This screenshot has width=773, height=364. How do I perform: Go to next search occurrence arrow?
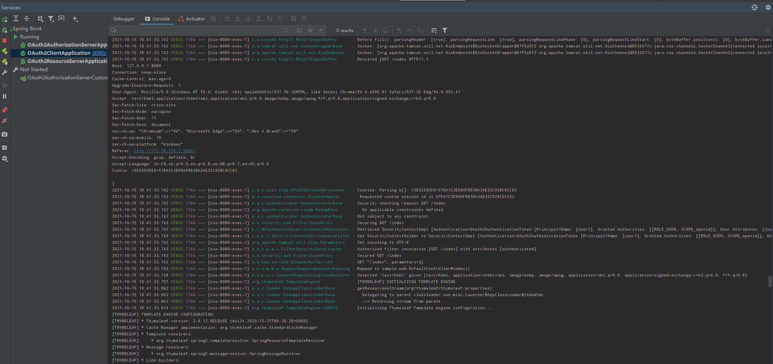tap(375, 30)
